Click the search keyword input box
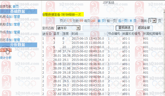Image resolution: width=165 pixels, height=96 pixels. coord(98,28)
